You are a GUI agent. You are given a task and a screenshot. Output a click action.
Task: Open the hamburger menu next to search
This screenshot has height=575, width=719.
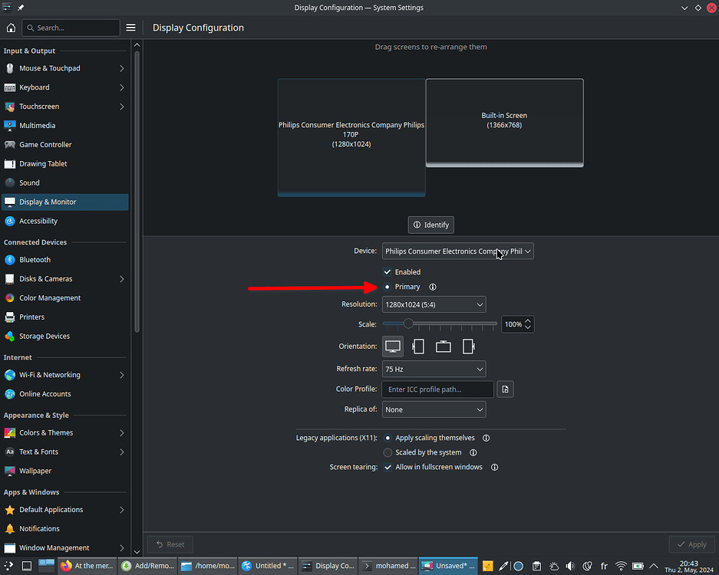click(130, 27)
